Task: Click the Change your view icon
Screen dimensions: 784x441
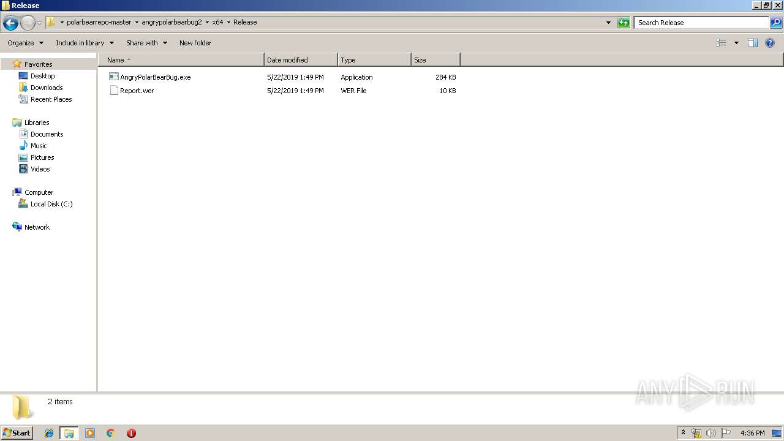Action: 722,43
